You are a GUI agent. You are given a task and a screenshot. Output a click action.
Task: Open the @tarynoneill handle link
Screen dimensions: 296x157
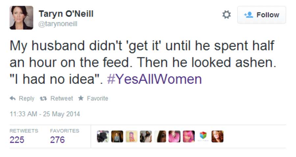(x=58, y=24)
